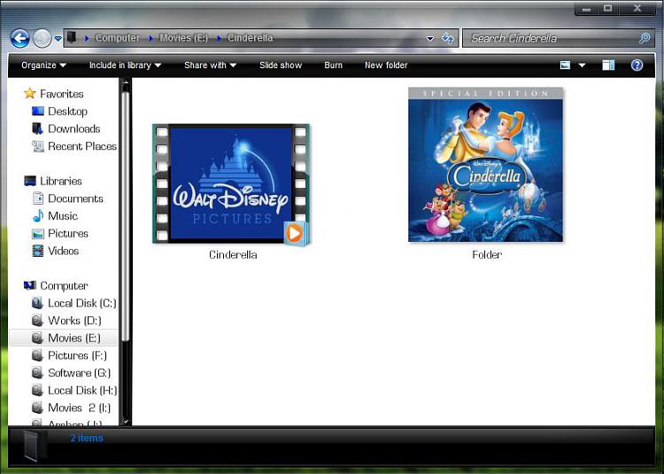The image size is (664, 474).
Task: Open address bar history dropdown
Action: coord(430,39)
